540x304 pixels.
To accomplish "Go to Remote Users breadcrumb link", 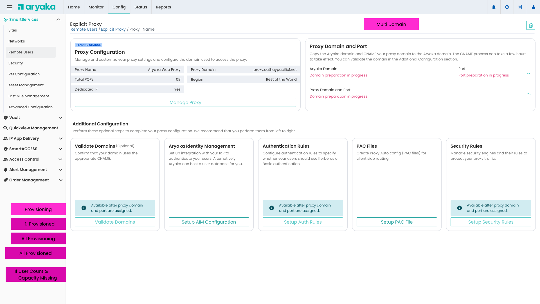I will pos(84,30).
